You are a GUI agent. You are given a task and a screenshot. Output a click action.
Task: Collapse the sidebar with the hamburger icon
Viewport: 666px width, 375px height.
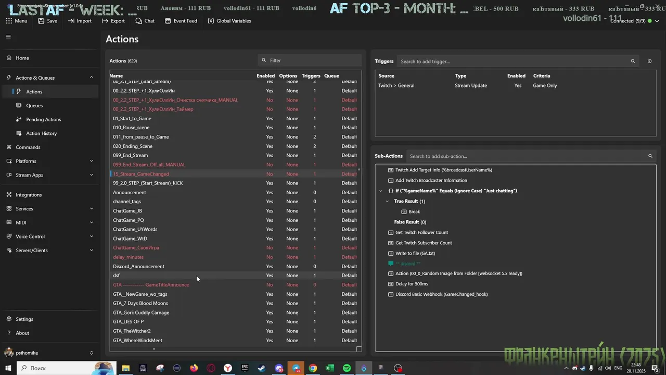click(8, 36)
